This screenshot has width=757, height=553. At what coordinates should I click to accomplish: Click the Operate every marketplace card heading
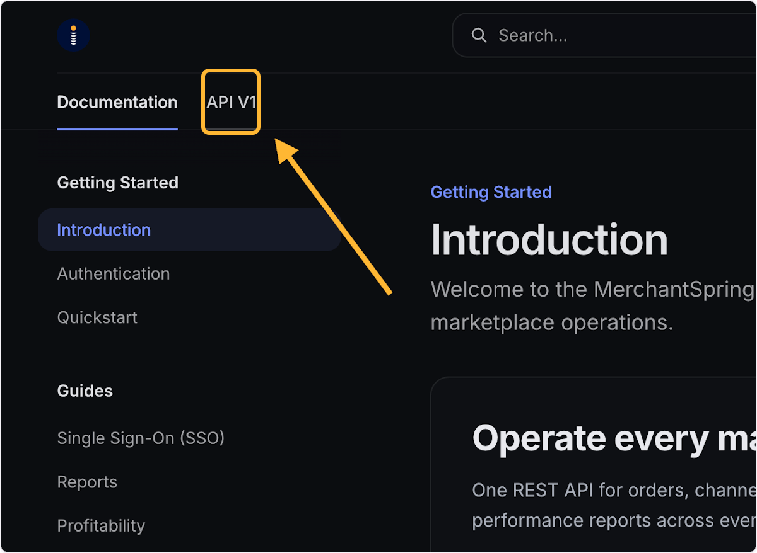click(x=614, y=438)
